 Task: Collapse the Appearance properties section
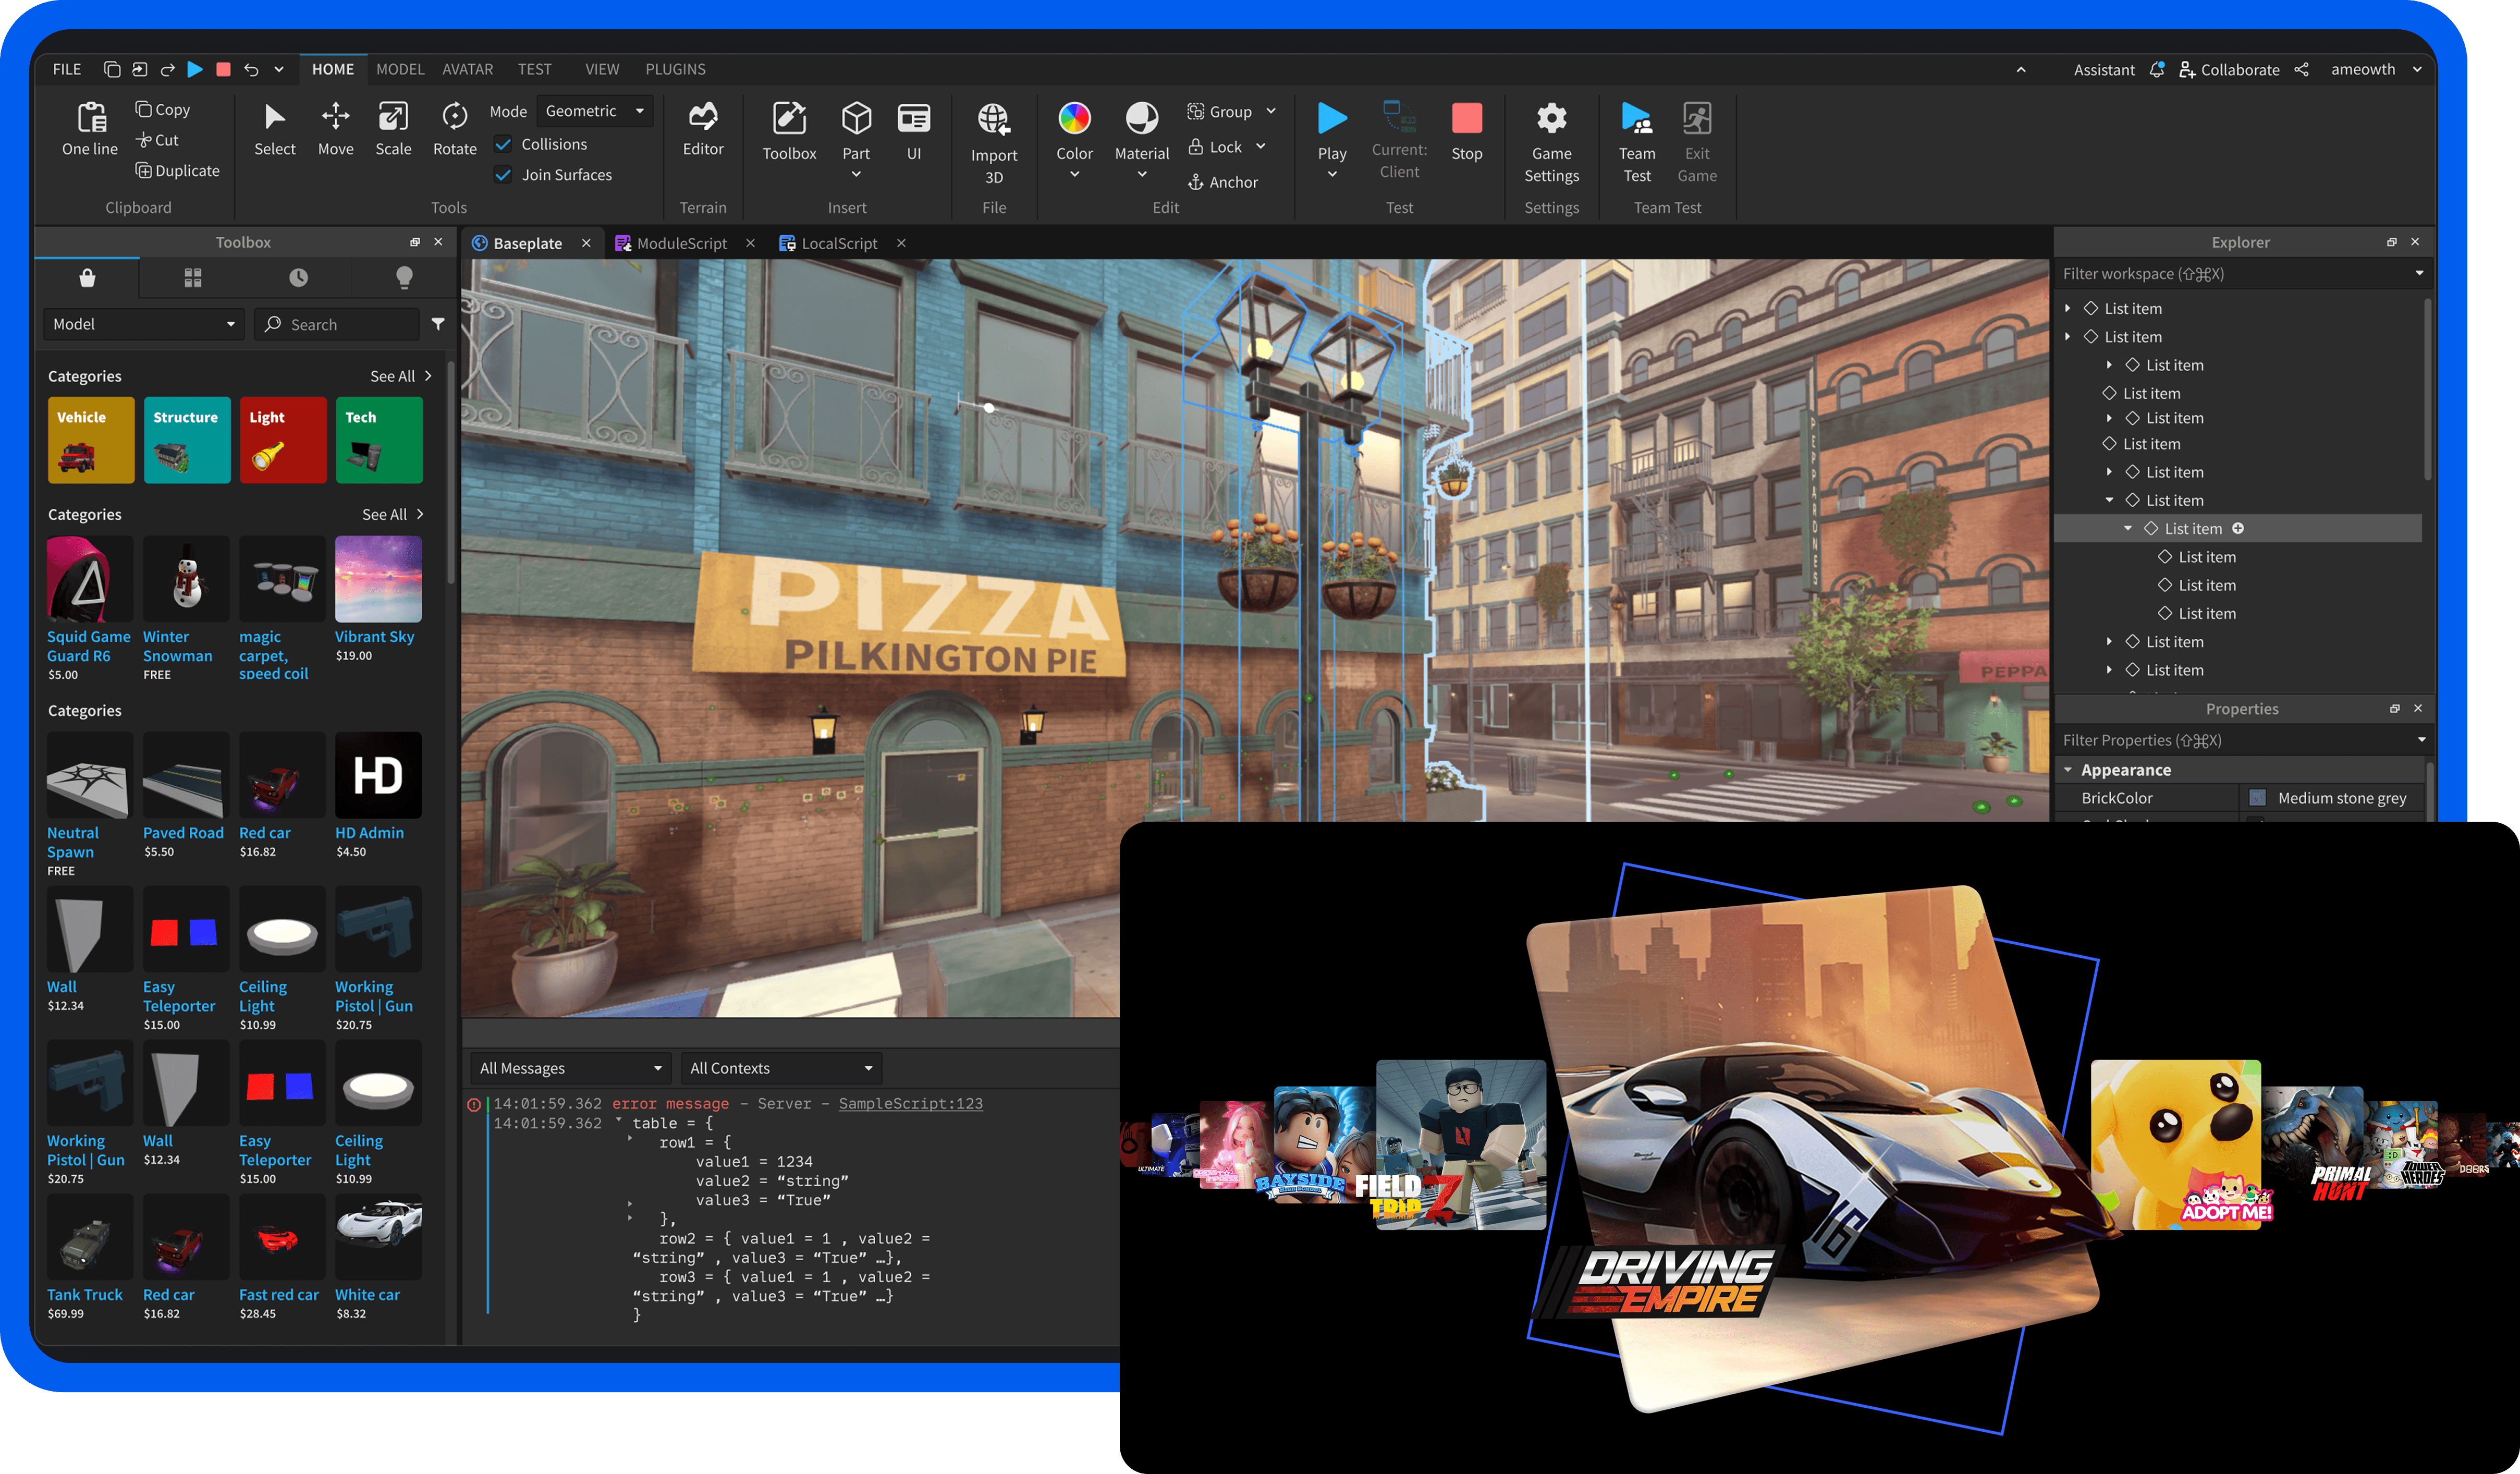(x=2068, y=770)
